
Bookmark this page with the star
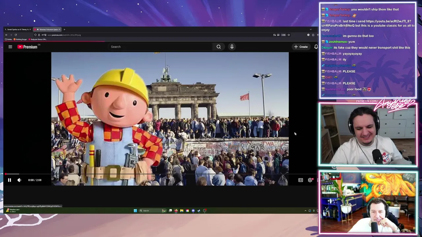pyautogui.click(x=288, y=35)
